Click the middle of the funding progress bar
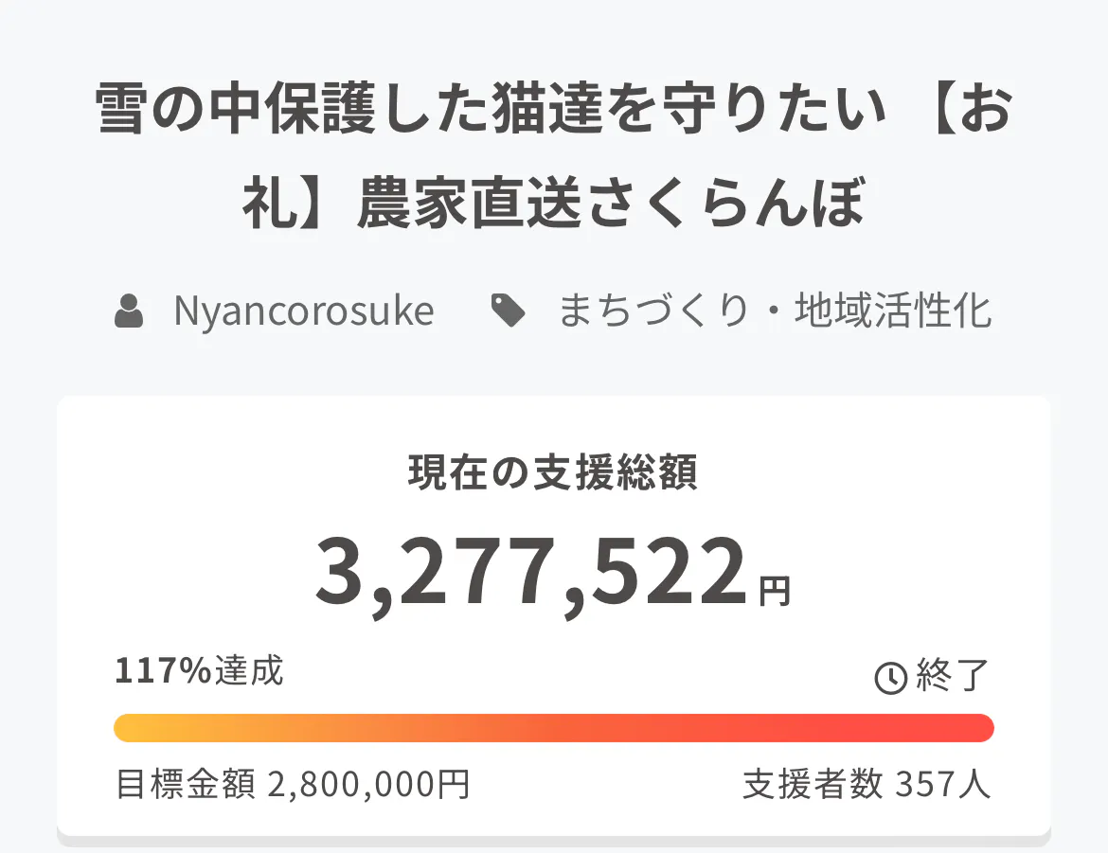 (554, 728)
